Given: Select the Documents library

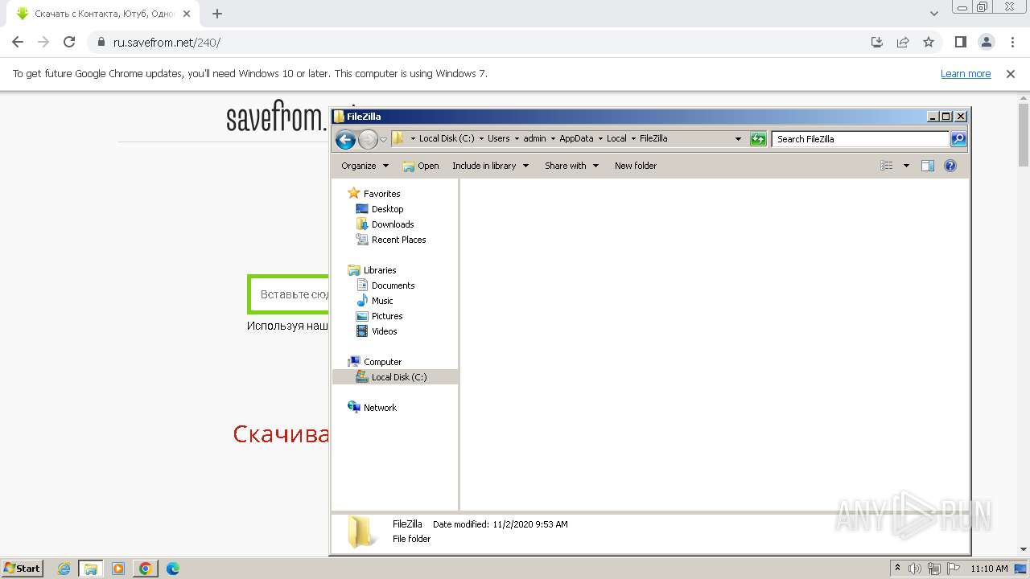Looking at the screenshot, I should coord(393,285).
